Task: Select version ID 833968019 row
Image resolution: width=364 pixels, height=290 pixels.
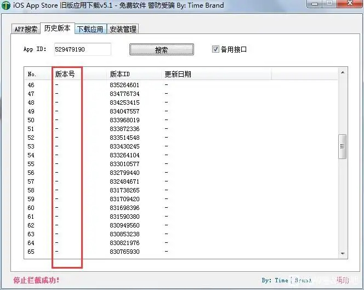Action: (124, 120)
